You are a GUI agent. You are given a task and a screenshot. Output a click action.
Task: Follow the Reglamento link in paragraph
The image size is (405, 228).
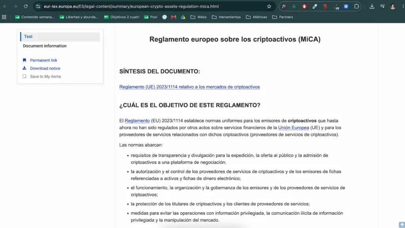(x=137, y=121)
